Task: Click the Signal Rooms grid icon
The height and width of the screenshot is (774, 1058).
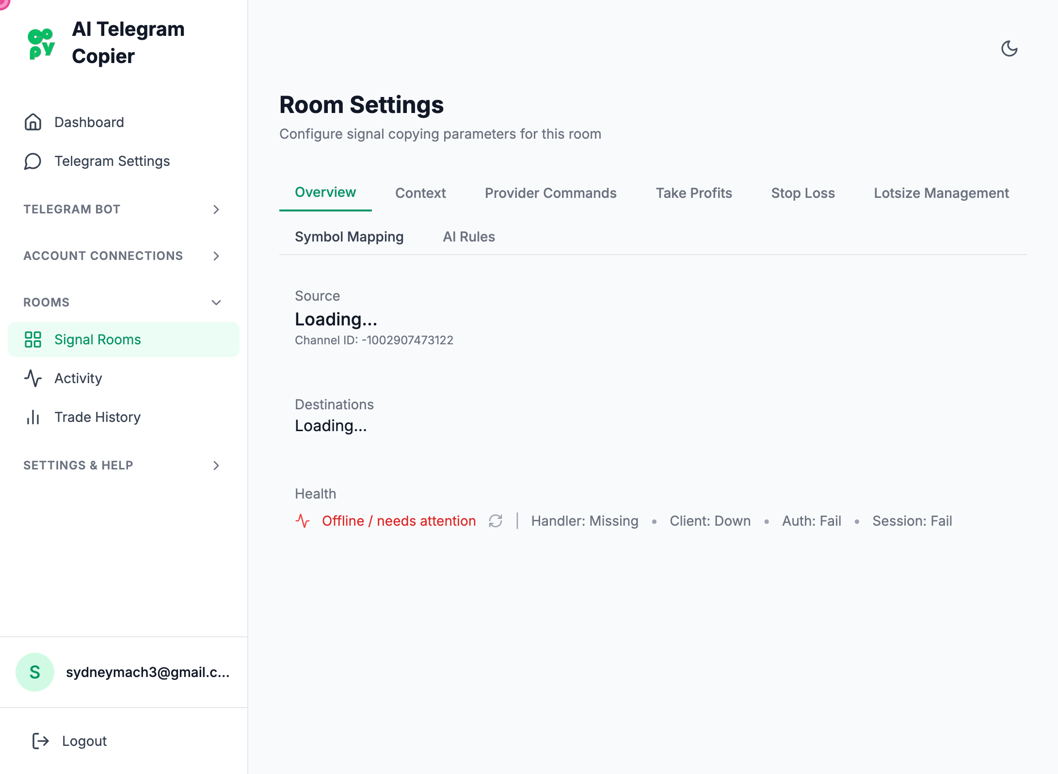Action: (33, 339)
